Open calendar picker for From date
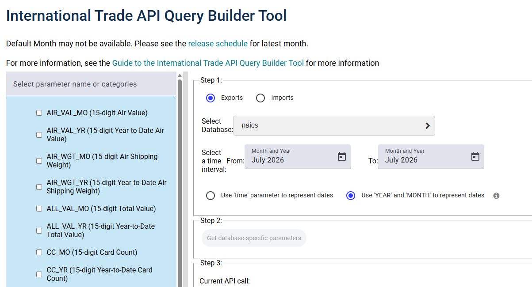The width and height of the screenshot is (532, 287). (342, 156)
